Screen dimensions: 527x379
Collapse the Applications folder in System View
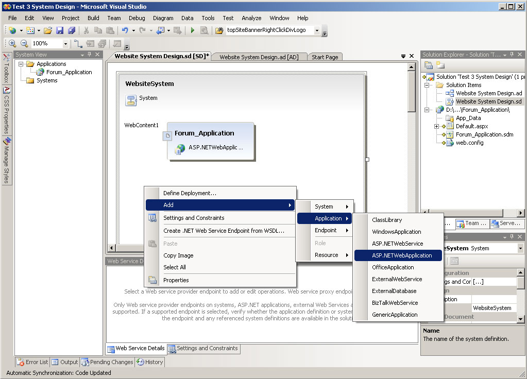click(21, 64)
